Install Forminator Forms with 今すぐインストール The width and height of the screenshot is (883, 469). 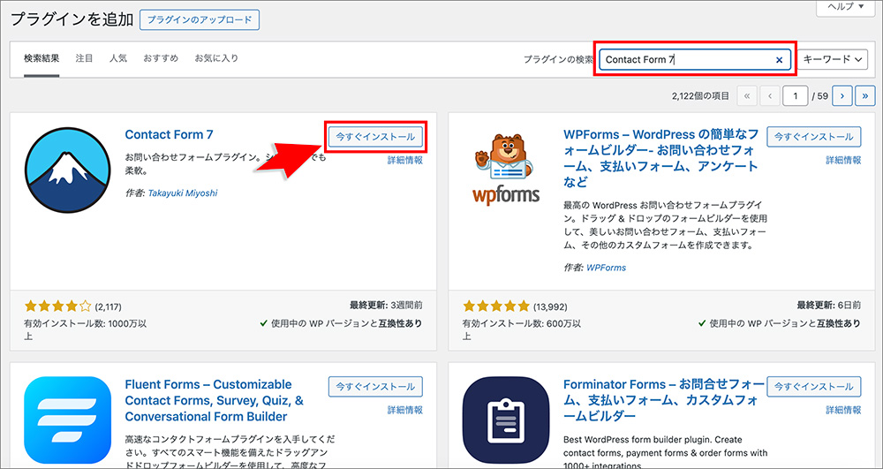[x=814, y=387]
